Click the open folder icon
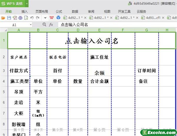 click(3, 18)
